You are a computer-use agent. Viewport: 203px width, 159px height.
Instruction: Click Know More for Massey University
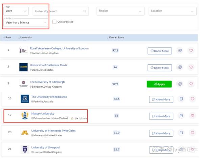[161, 116]
